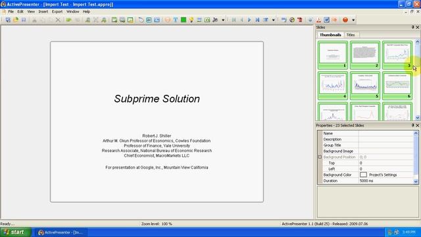Viewport: 421px width, 237px height.
Task: Open the Window menu
Action: click(x=73, y=12)
